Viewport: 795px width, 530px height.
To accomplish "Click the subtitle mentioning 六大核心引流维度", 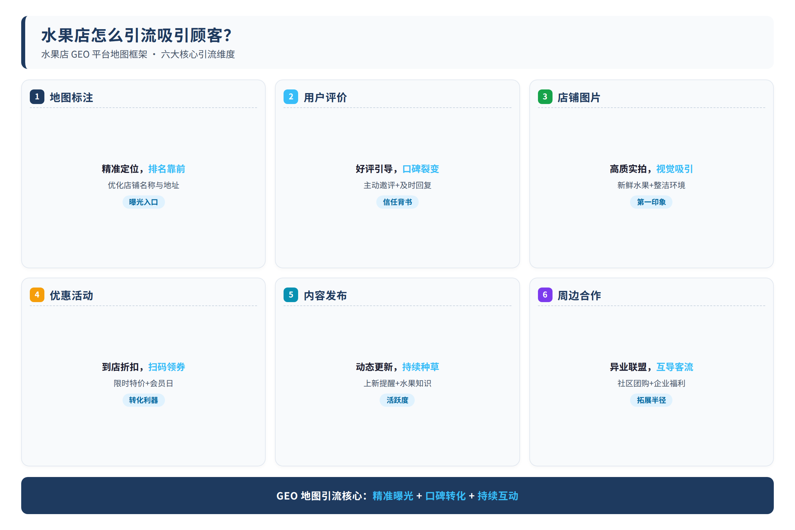I will point(138,54).
